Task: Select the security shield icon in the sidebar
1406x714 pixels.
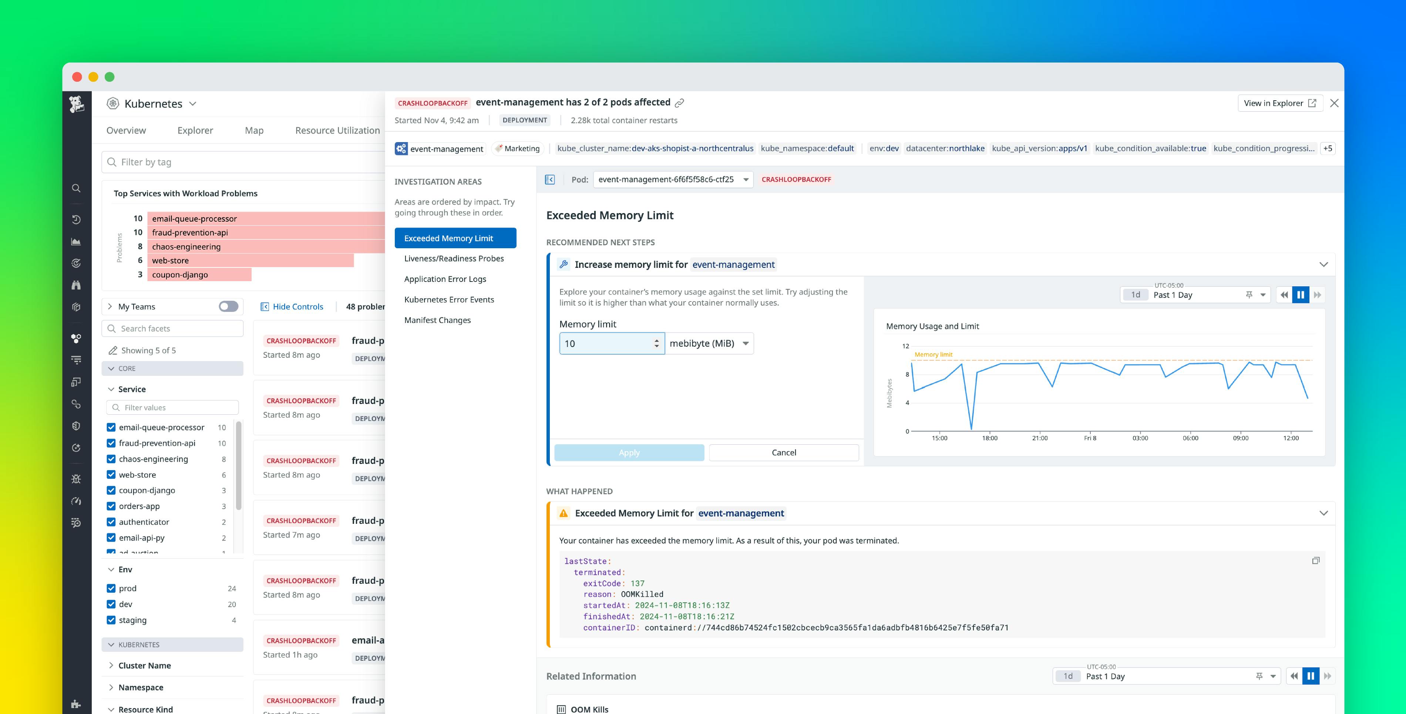Action: click(77, 426)
